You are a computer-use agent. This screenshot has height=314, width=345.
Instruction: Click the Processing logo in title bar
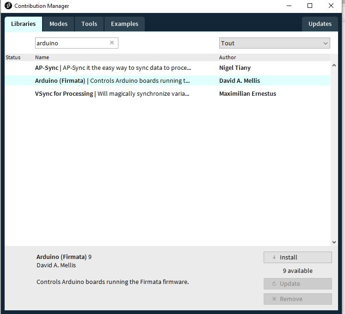8,6
